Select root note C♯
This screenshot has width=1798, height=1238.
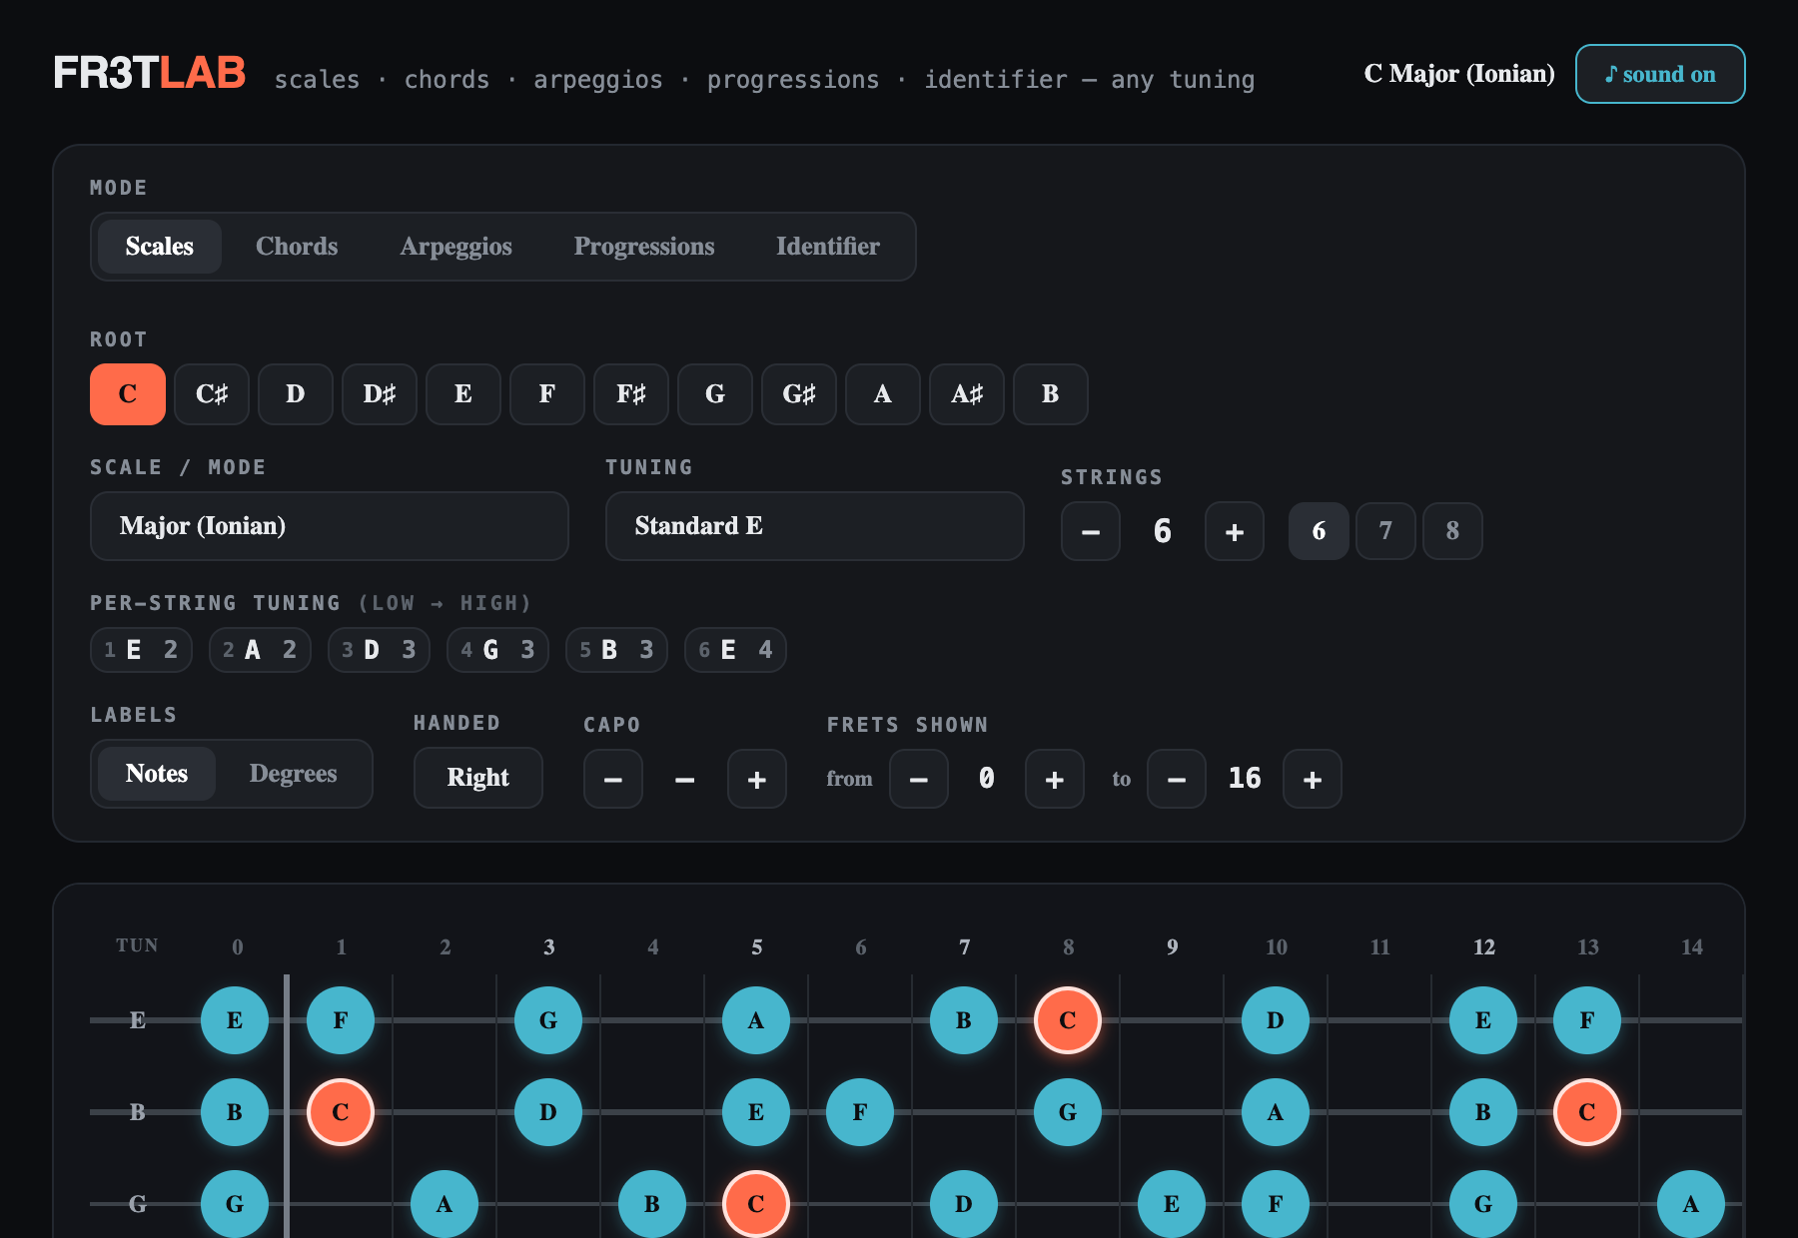(212, 394)
